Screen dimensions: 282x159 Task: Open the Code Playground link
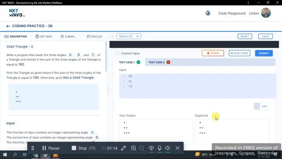pyautogui.click(x=232, y=13)
